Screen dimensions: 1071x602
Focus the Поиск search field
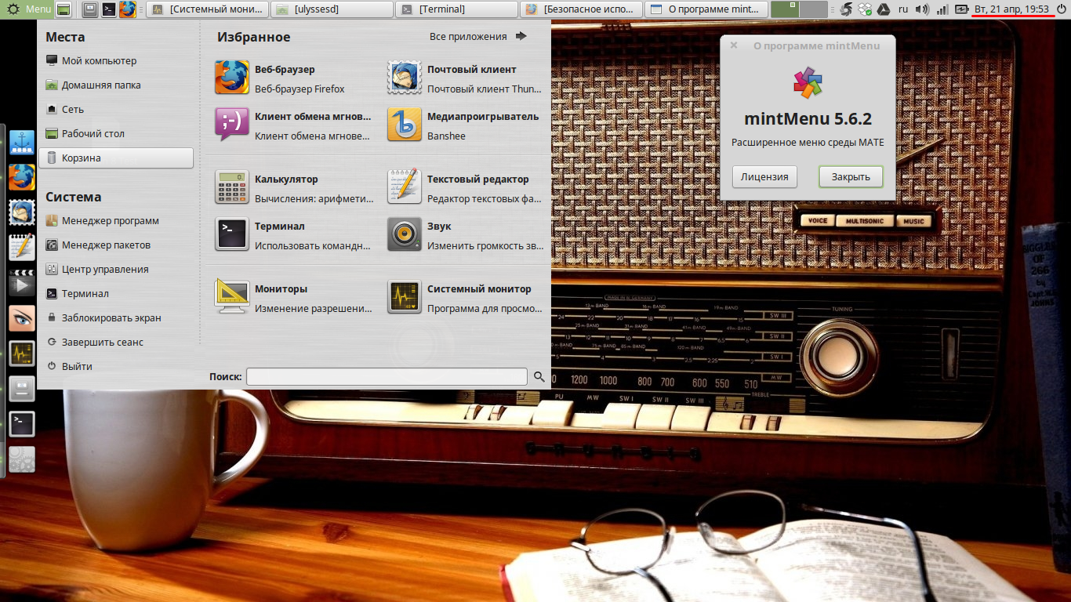pyautogui.click(x=387, y=377)
